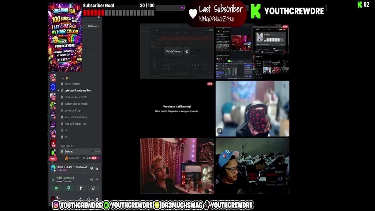Open User Settings gear icon
This screenshot has height=211, width=375.
pos(97,199)
